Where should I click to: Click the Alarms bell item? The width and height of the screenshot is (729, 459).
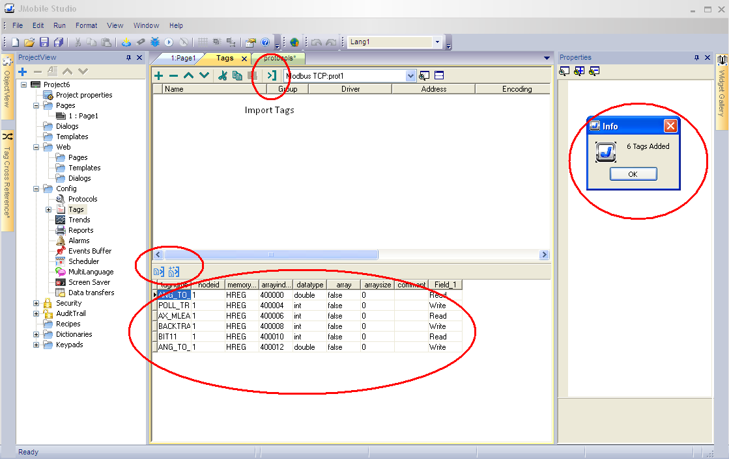tap(79, 241)
